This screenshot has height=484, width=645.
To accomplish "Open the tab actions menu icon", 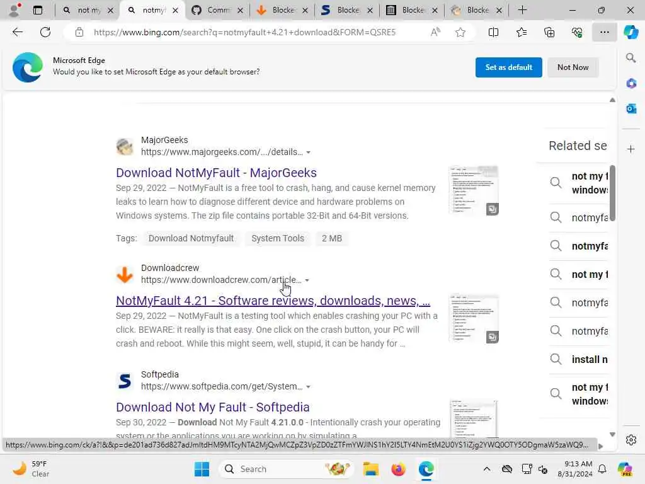I will pyautogui.click(x=38, y=10).
